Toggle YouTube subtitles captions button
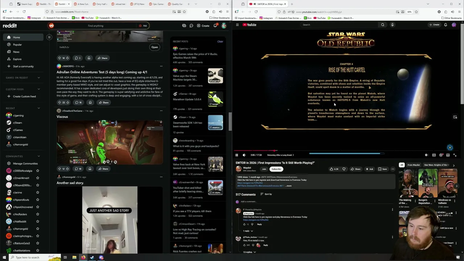Image resolution: width=464 pixels, height=261 pixels. point(434,155)
